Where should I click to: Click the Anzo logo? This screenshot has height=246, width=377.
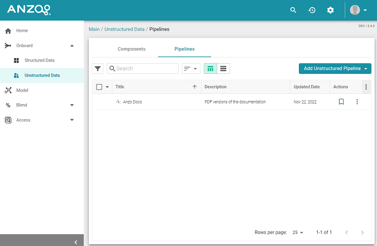coord(29,10)
